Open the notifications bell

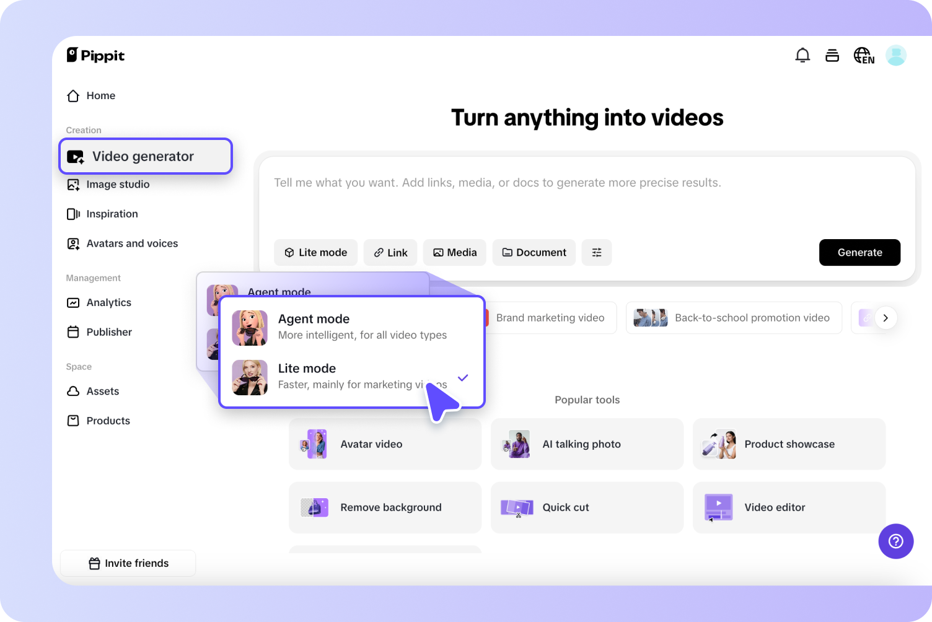pyautogui.click(x=802, y=56)
